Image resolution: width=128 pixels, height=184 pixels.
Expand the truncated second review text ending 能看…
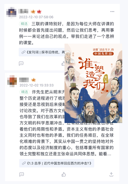(x=105, y=154)
